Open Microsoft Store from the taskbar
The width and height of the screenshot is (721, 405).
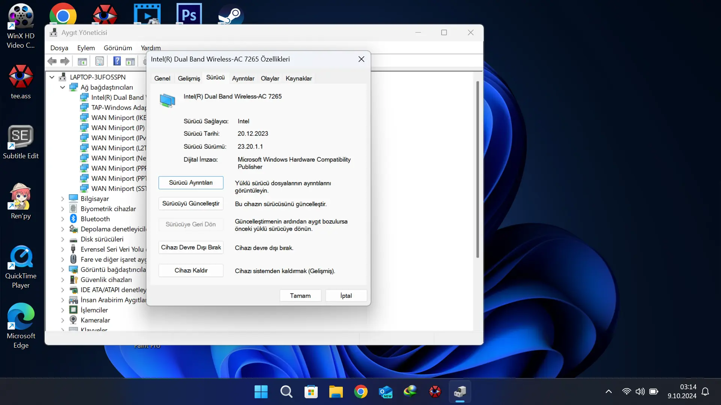(x=311, y=392)
